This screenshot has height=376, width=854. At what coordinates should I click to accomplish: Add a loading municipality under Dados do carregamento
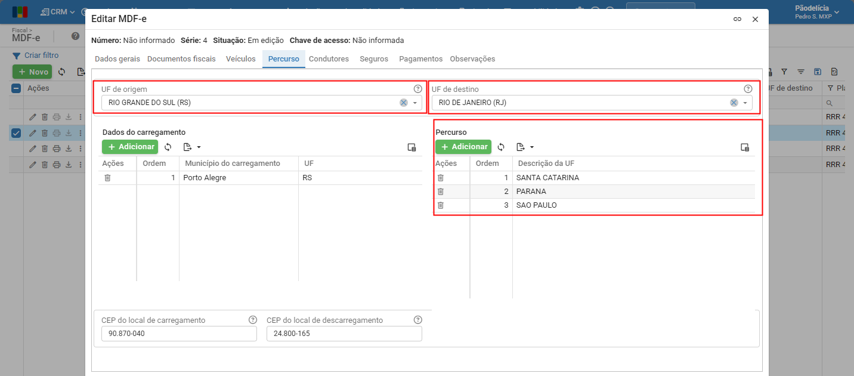coord(130,147)
